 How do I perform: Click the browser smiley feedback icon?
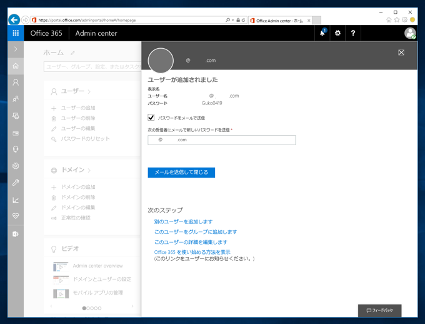coord(412,19)
